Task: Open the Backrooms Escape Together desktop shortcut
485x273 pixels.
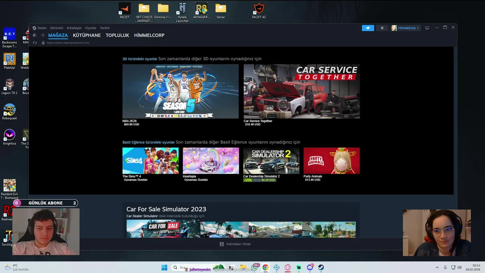Action: (x=9, y=38)
